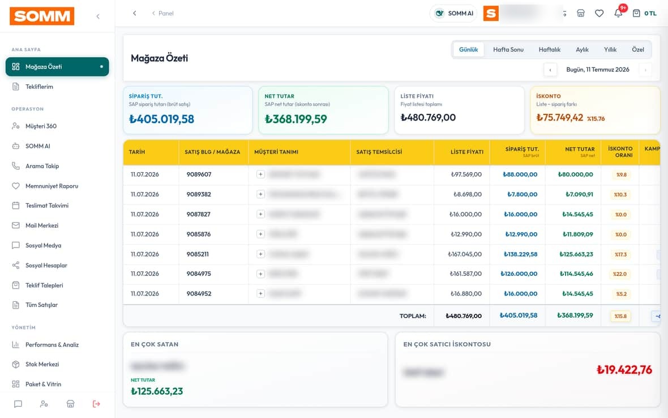Sort by the Liste Fiyatı column header

(467, 152)
